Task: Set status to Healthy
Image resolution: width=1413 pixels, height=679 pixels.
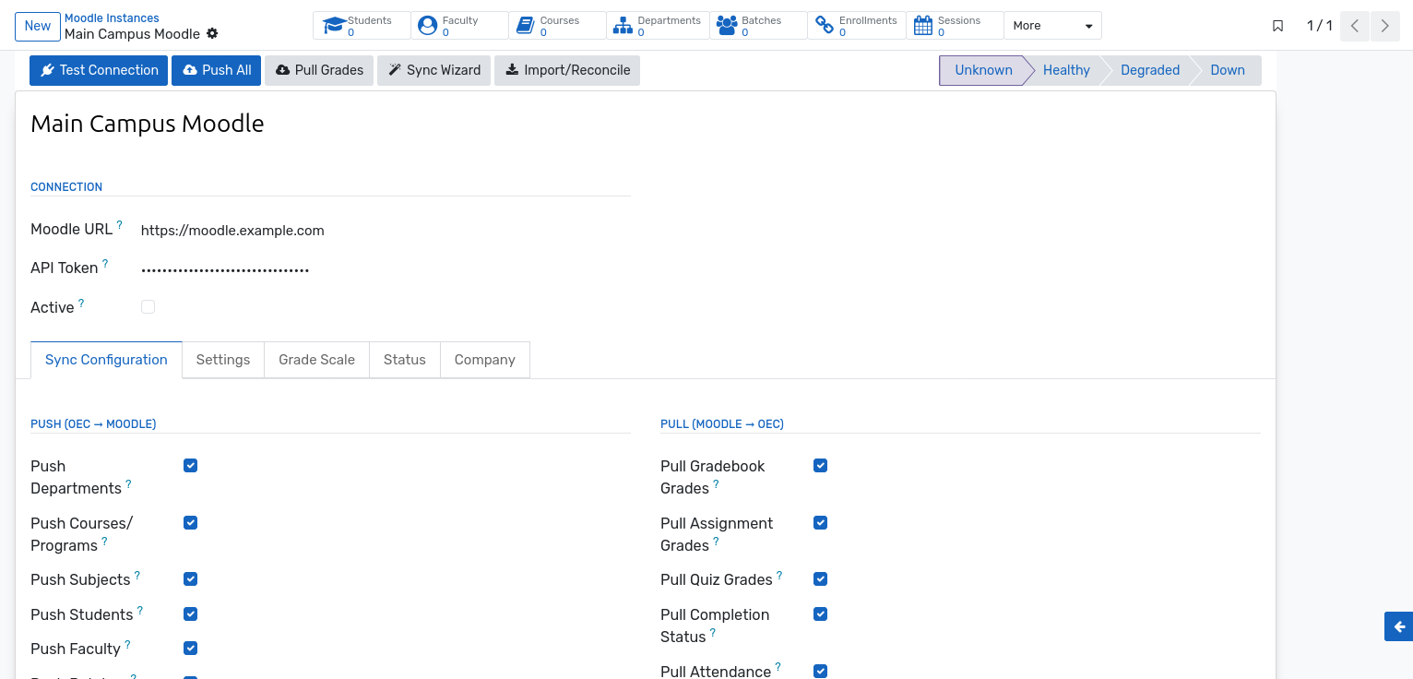Action: pos(1066,70)
